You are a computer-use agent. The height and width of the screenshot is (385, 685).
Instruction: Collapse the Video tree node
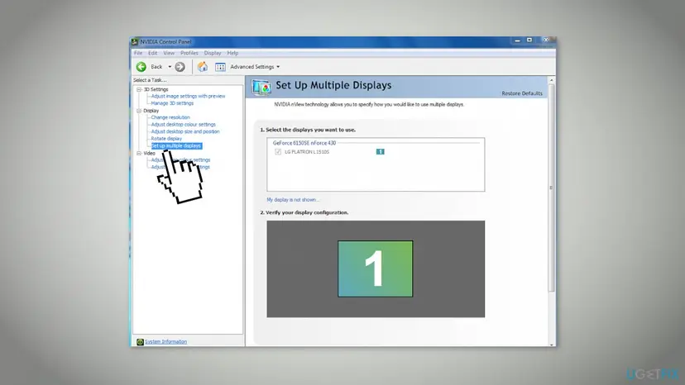[x=139, y=153]
